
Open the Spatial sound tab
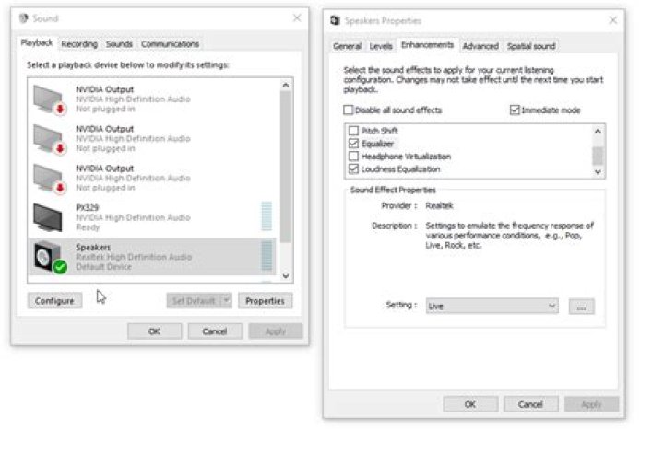531,46
